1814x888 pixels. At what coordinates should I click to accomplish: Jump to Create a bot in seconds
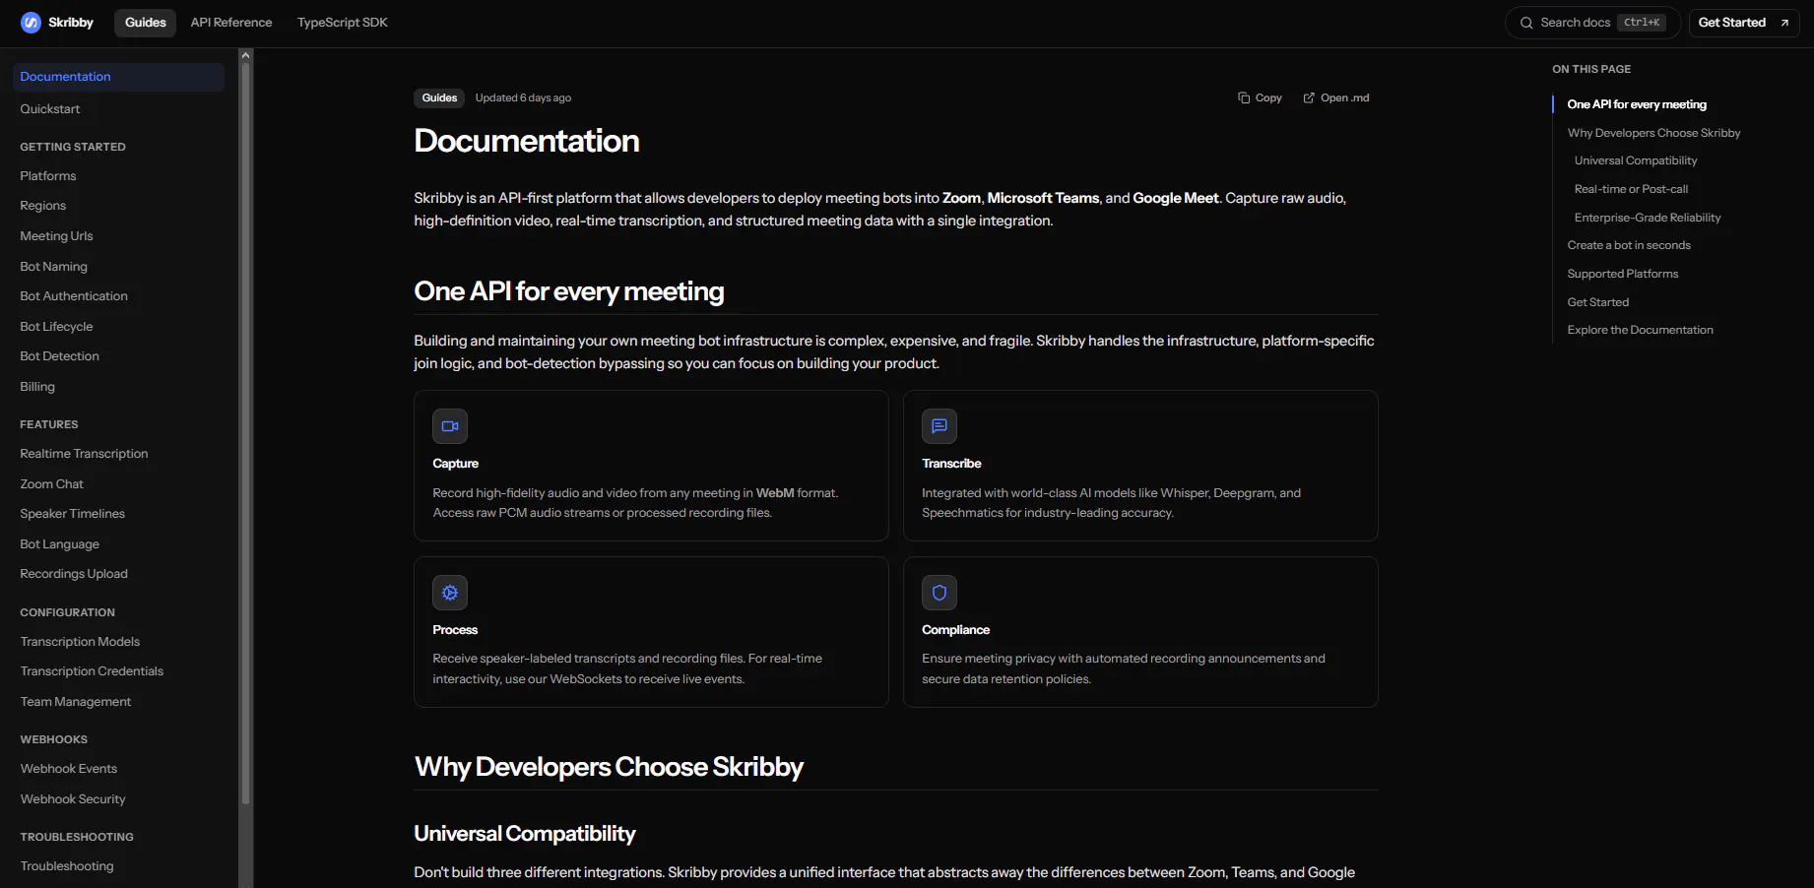tap(1629, 245)
